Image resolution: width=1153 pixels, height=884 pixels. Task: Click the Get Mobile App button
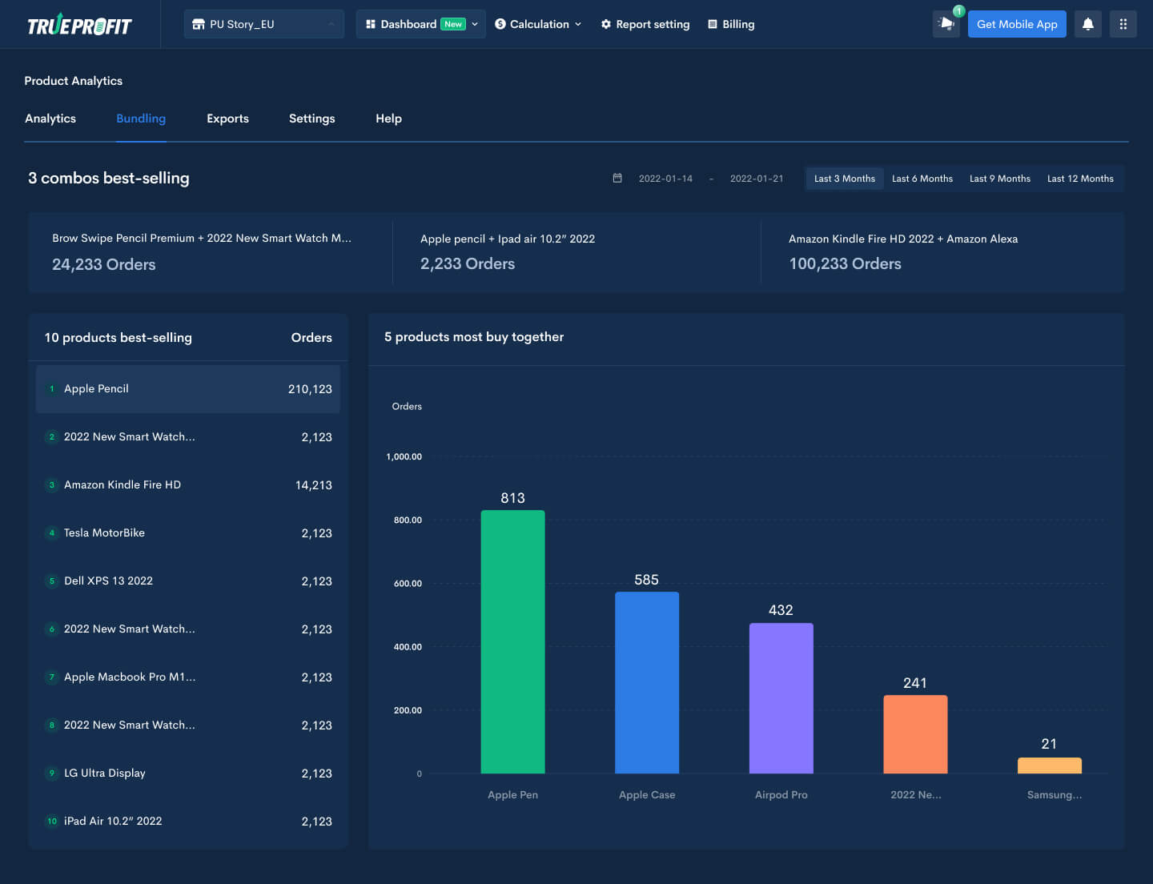pos(1017,24)
